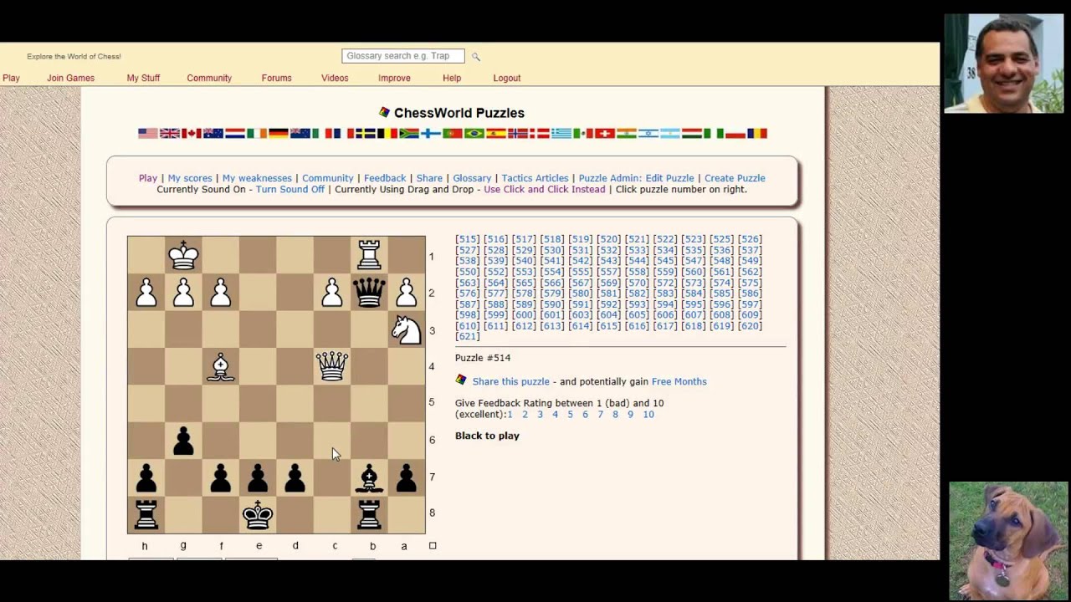Viewport: 1071px width, 602px height.
Task: Click the smiling man webcam thumbnail
Action: pyautogui.click(x=1004, y=64)
